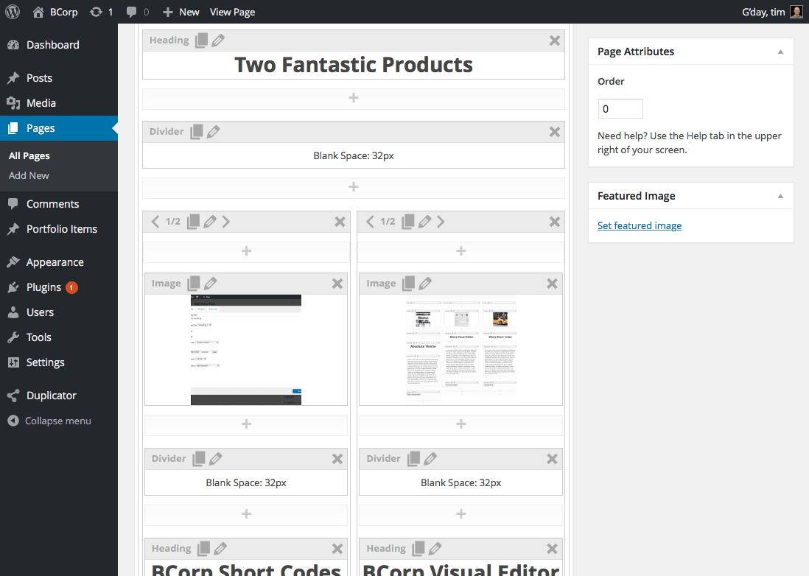This screenshot has height=576, width=809.
Task: Edit the first Divider block's blank space
Action: (x=213, y=131)
